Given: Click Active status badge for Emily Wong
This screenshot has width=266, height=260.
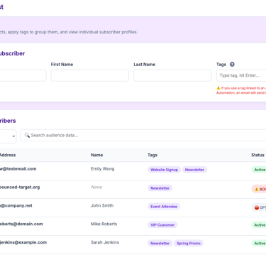Looking at the screenshot, I should [259, 170].
